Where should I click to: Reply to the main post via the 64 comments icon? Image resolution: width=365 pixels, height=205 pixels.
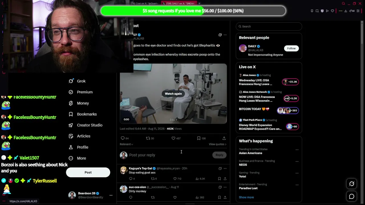click(x=125, y=138)
